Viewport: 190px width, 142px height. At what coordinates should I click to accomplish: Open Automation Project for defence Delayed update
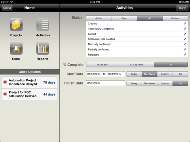[29, 82]
